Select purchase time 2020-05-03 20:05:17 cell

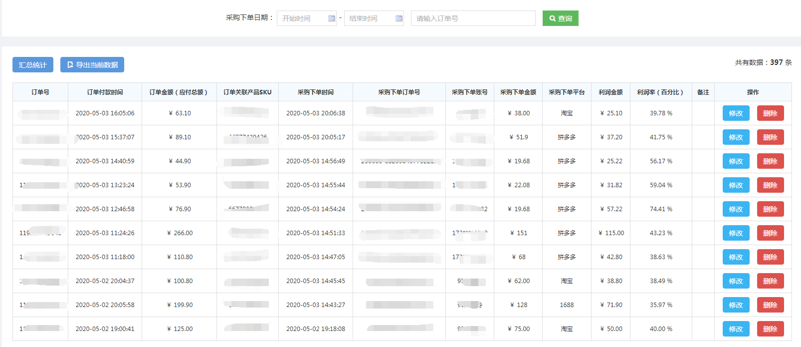tap(316, 137)
